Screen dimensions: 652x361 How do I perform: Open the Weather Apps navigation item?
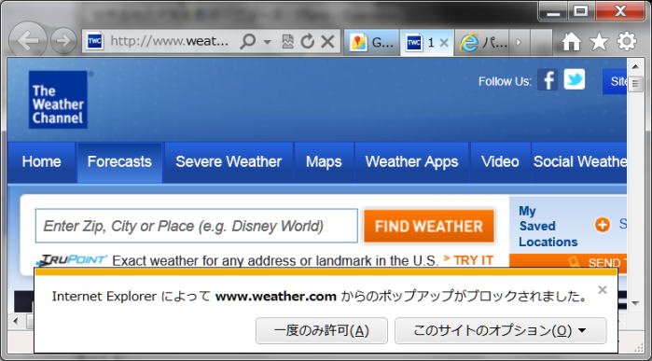411,161
